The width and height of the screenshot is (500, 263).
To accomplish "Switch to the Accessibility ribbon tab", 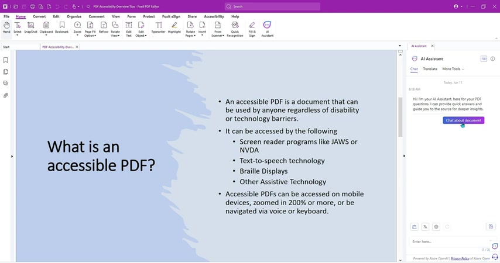I will click(x=214, y=16).
